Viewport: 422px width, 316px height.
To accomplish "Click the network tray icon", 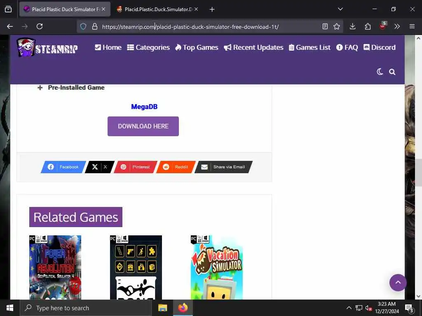I will click(x=359, y=308).
